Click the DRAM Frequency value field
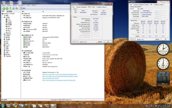 click(x=96, y=19)
